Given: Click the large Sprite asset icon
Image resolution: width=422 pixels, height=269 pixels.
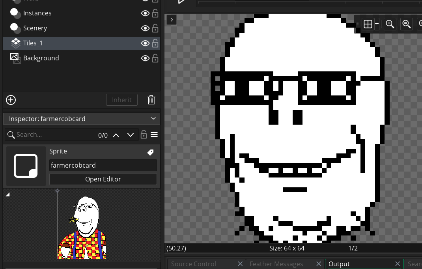Looking at the screenshot, I should 26,166.
